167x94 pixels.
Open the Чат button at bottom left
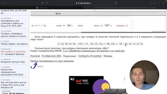point(6,93)
